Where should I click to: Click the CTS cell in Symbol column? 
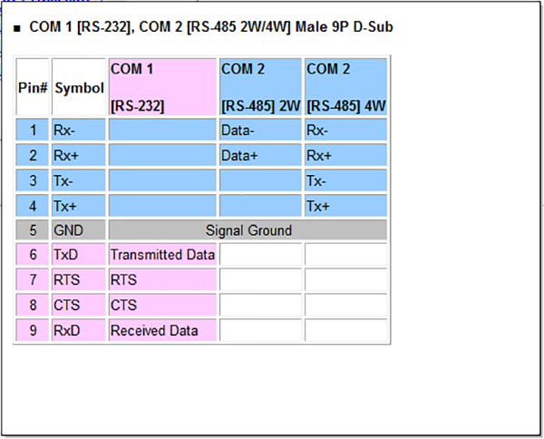tap(79, 306)
